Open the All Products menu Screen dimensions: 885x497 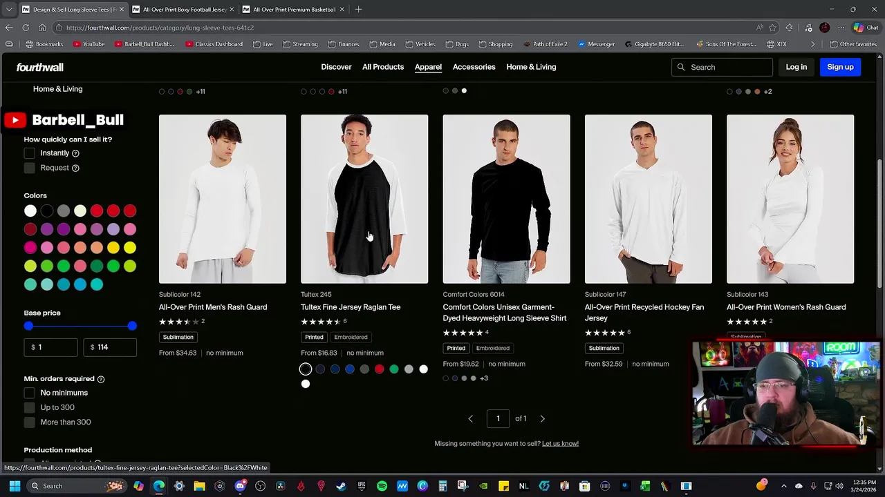click(x=383, y=67)
